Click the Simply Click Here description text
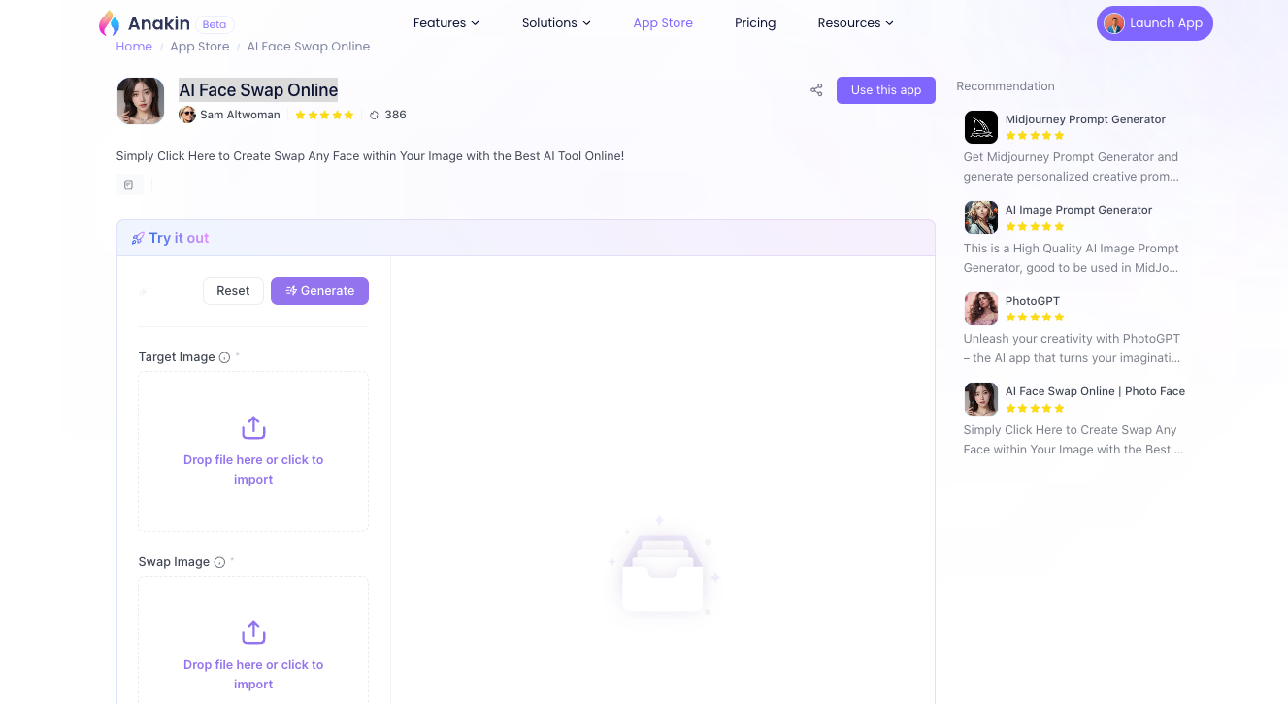 (370, 156)
